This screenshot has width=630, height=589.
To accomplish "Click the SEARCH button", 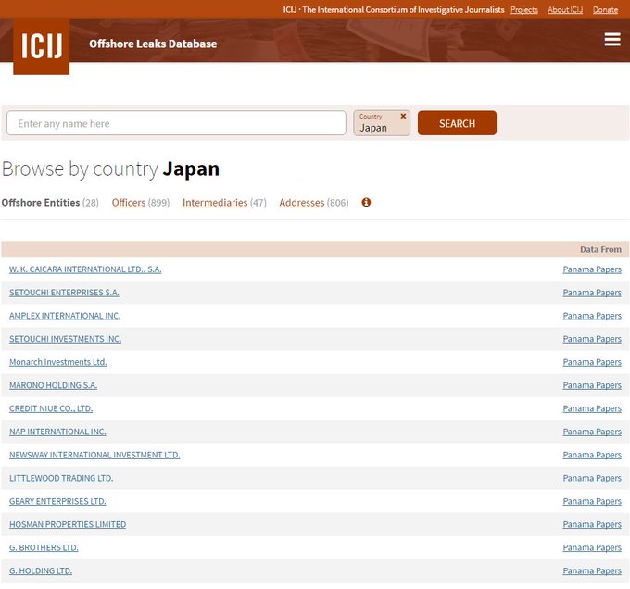I will pyautogui.click(x=457, y=123).
